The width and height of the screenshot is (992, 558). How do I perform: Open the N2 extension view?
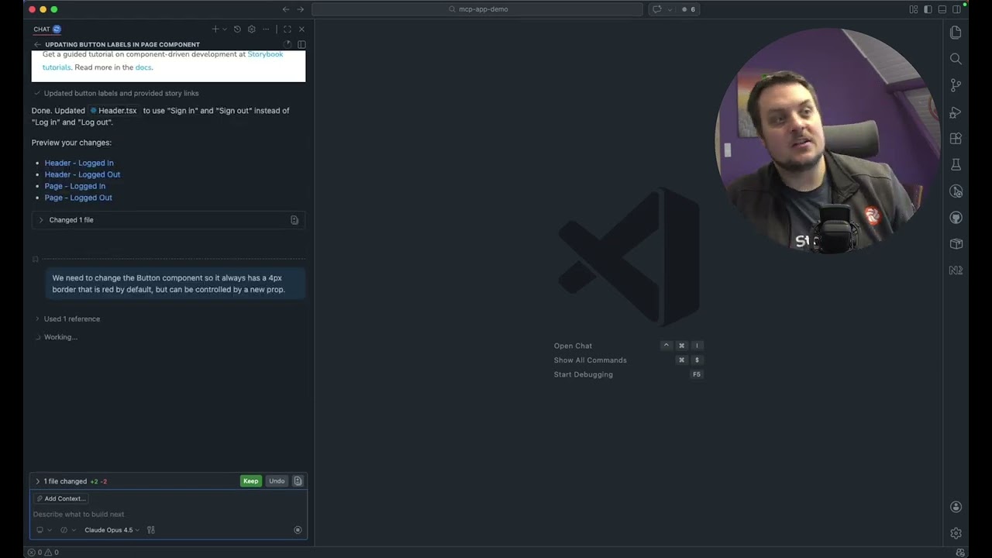956,270
